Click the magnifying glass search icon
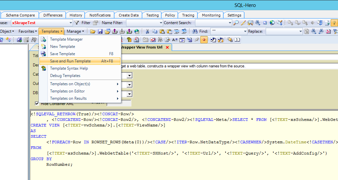Screen dimensions: 338x180 pyautogui.click(x=236, y=23)
